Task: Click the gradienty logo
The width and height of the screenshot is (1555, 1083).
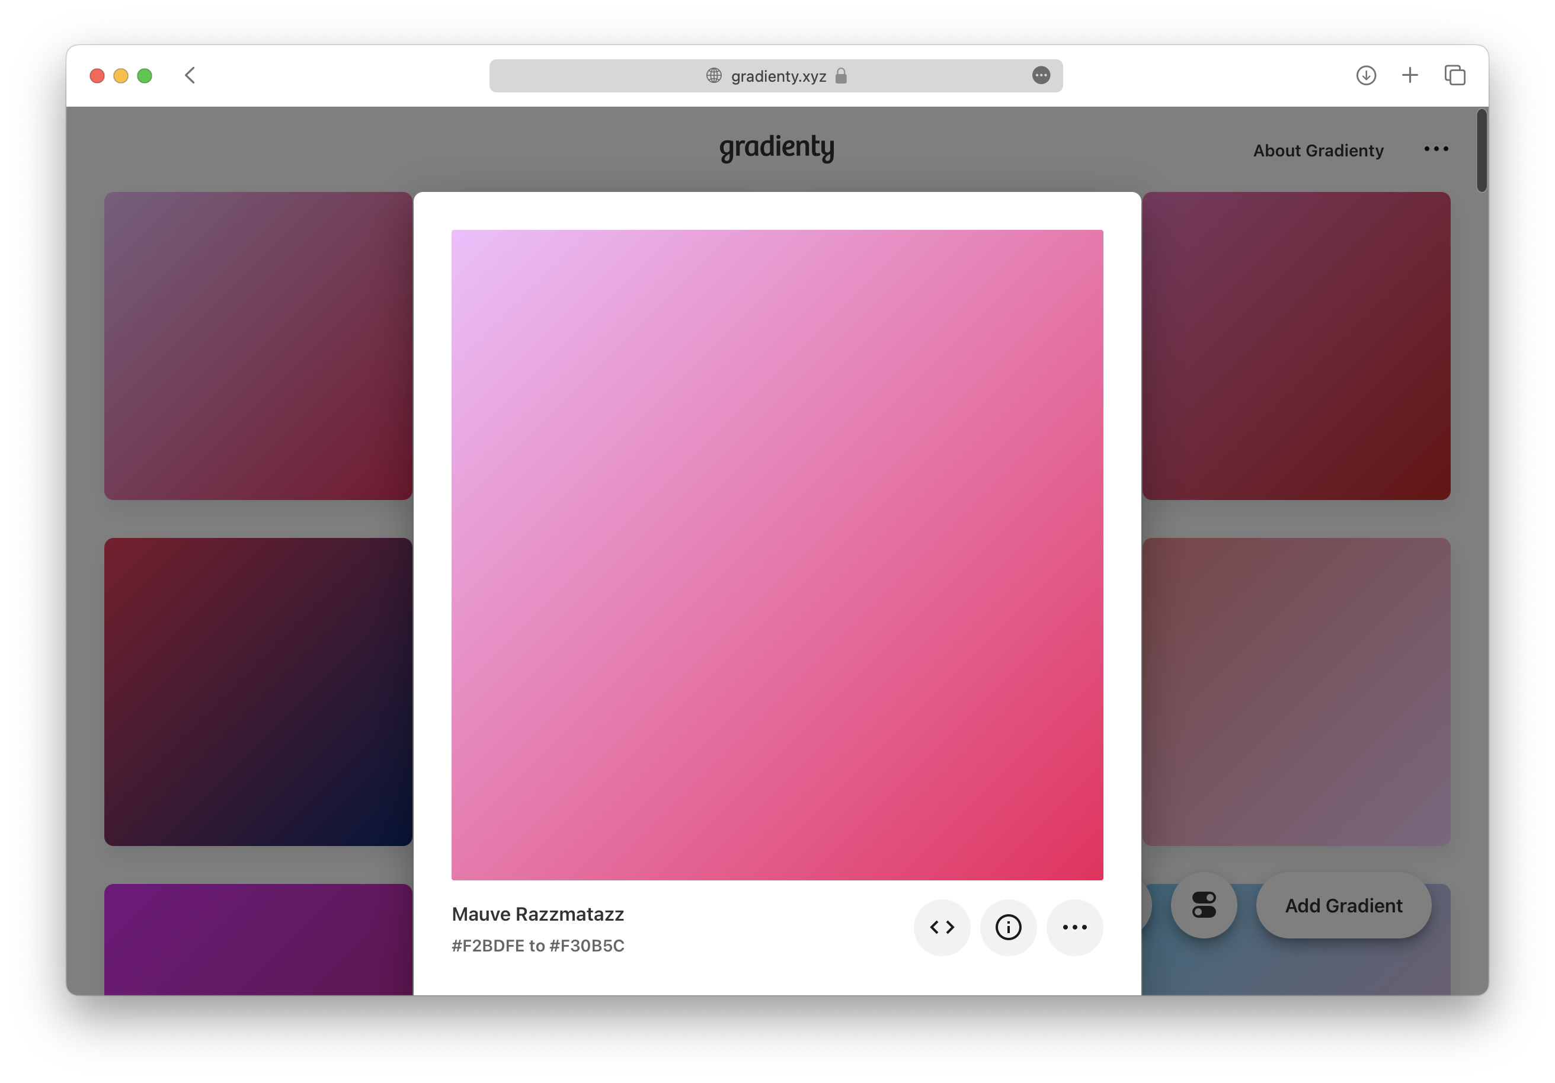Action: point(777,148)
